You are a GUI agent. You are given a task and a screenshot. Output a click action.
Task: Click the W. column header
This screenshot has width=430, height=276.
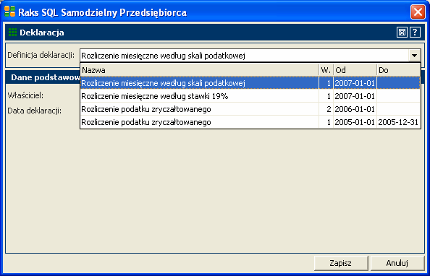tap(326, 70)
